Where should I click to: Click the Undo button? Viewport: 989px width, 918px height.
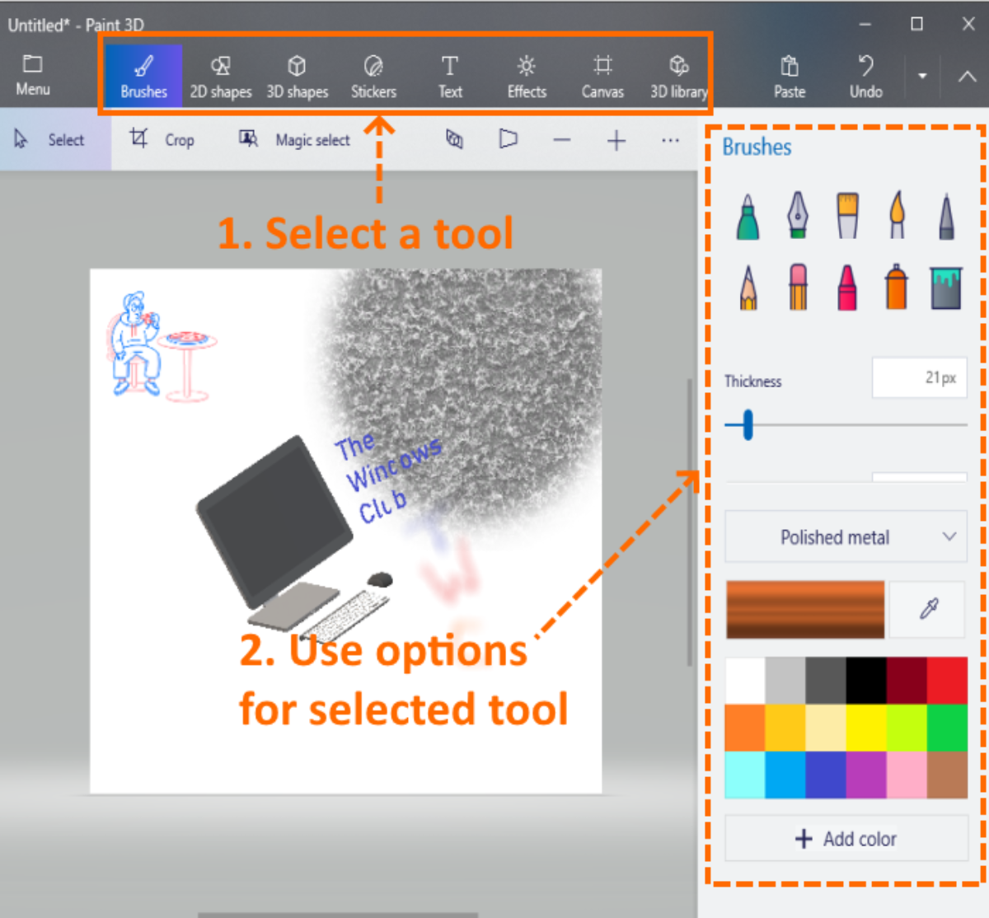coord(865,77)
